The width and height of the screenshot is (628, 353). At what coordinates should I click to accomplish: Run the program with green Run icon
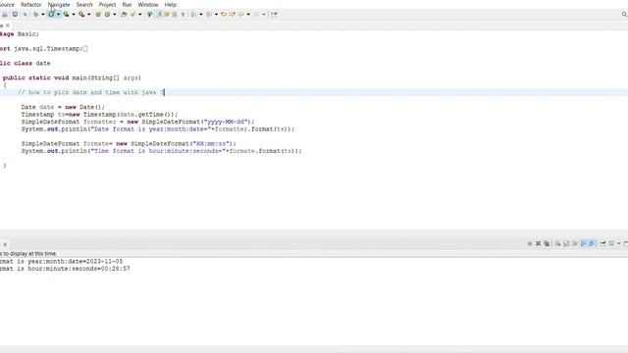coord(51,15)
